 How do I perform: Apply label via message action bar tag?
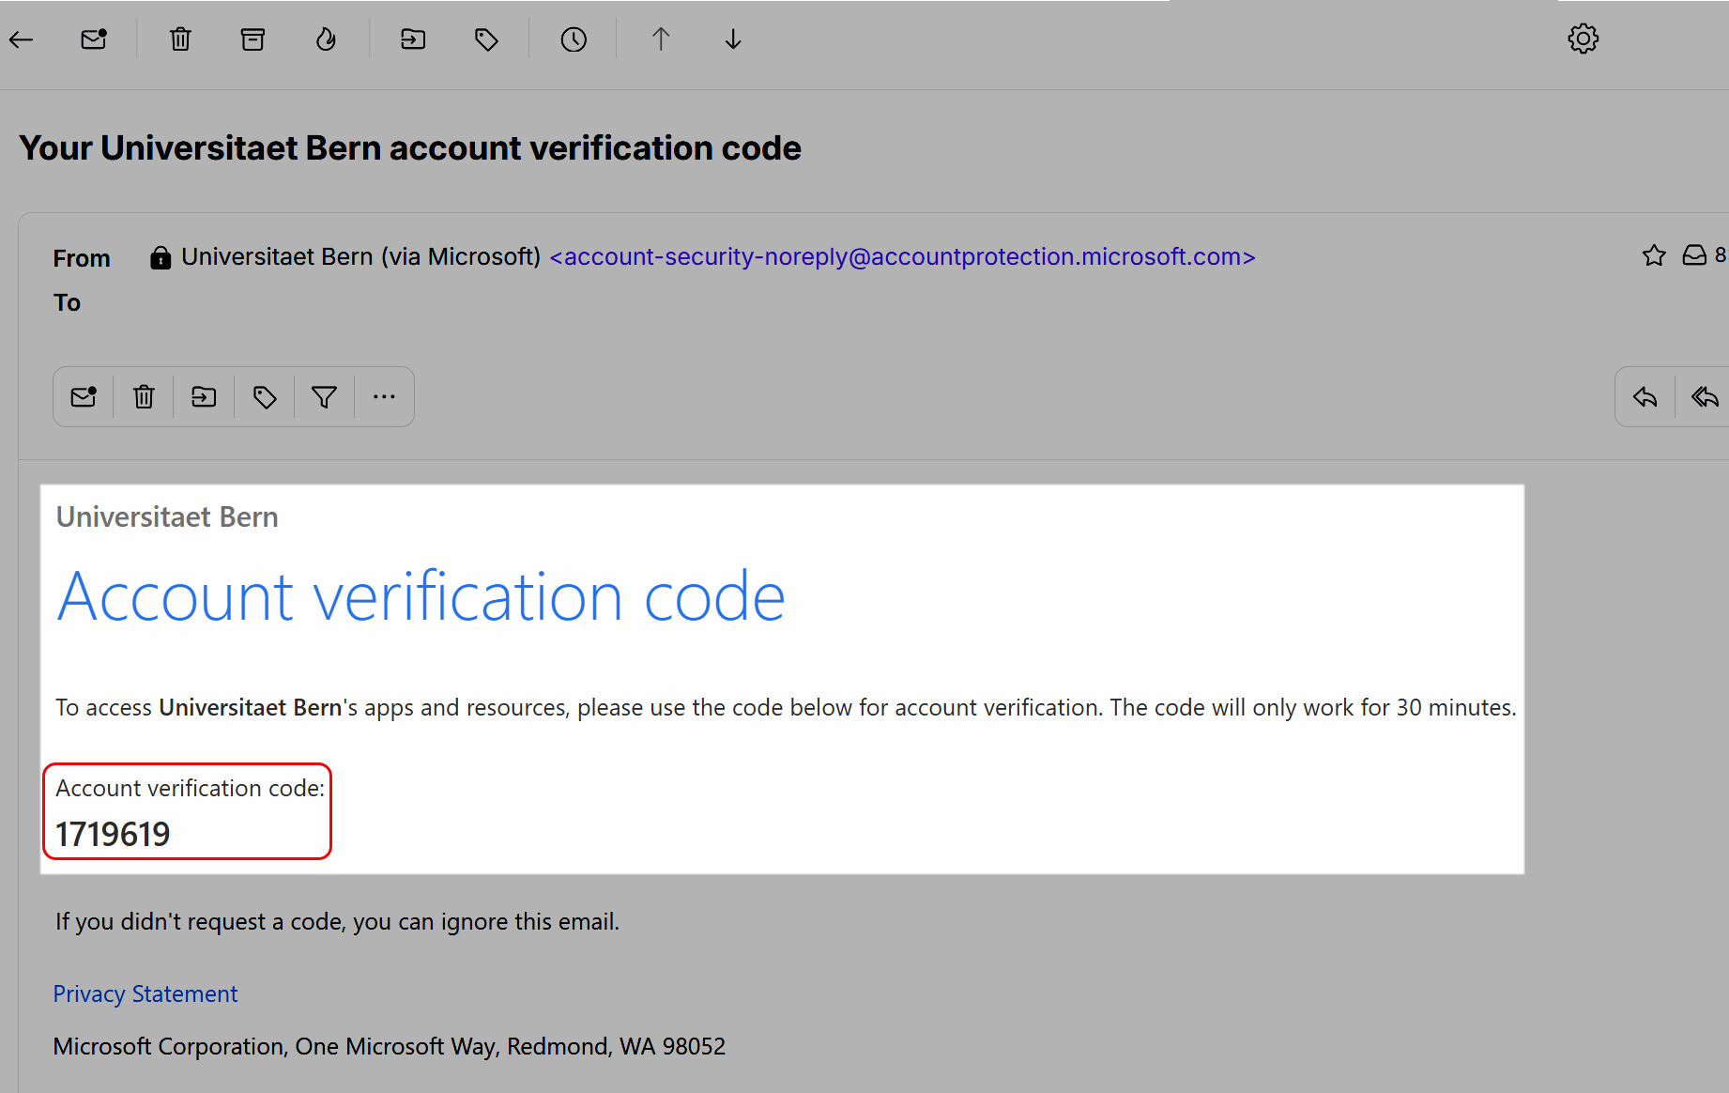click(265, 397)
